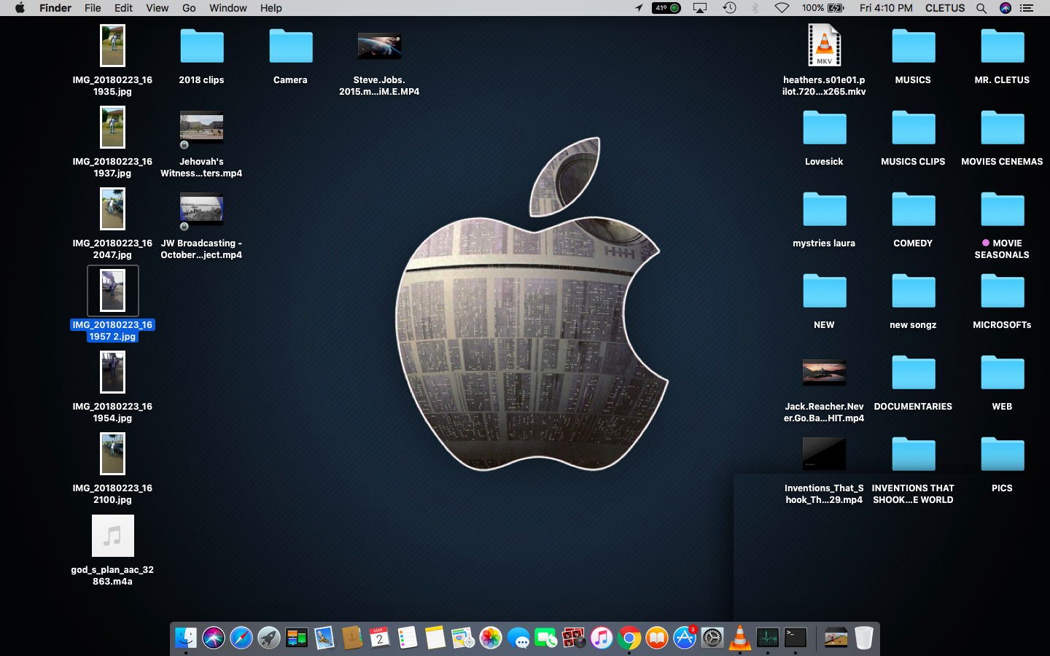Launch Siri from the Dock

pyautogui.click(x=214, y=639)
